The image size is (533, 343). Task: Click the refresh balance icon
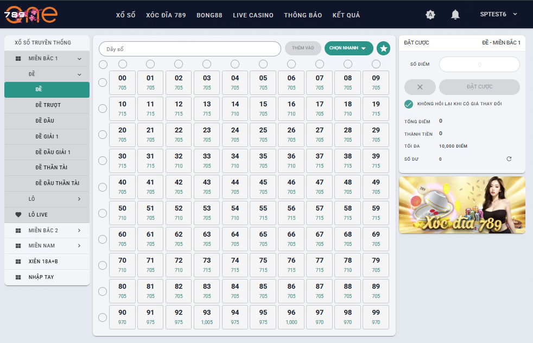(x=509, y=159)
